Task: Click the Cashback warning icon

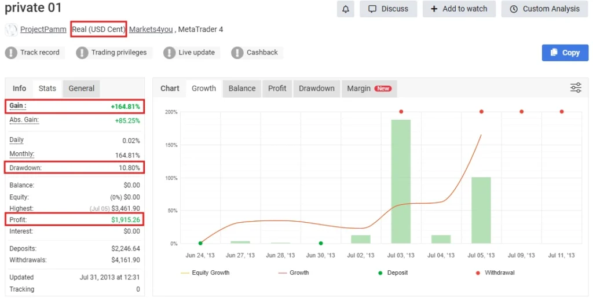Action: (237, 53)
